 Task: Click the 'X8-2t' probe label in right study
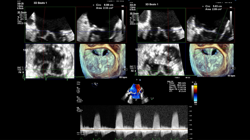coord(133,5)
